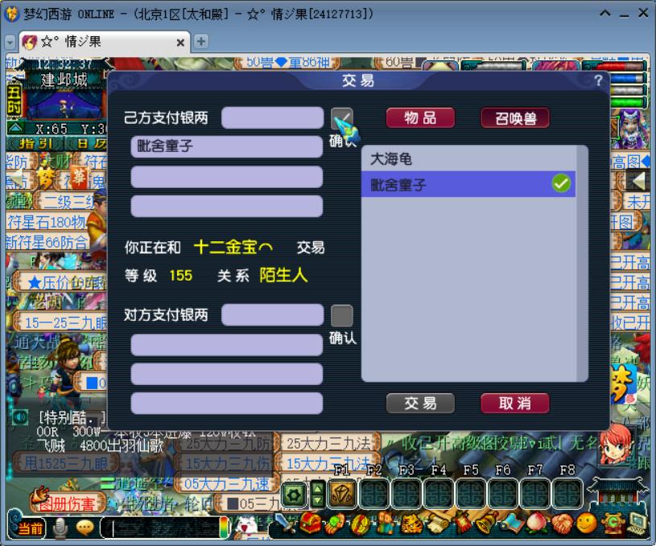The width and height of the screenshot is (656, 546).
Task: Click the two-figures team icon in bottom toolbar
Action: (x=386, y=523)
